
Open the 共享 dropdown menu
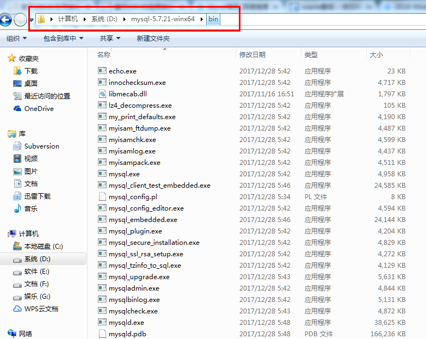pyautogui.click(x=110, y=38)
